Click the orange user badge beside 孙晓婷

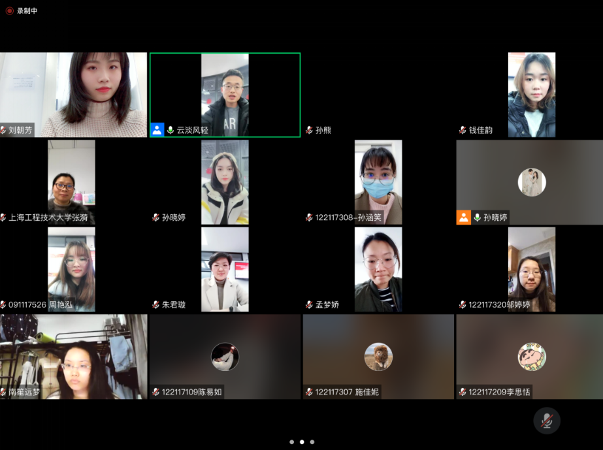point(463,217)
